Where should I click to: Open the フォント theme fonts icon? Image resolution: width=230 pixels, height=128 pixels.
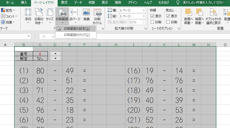(3, 16)
